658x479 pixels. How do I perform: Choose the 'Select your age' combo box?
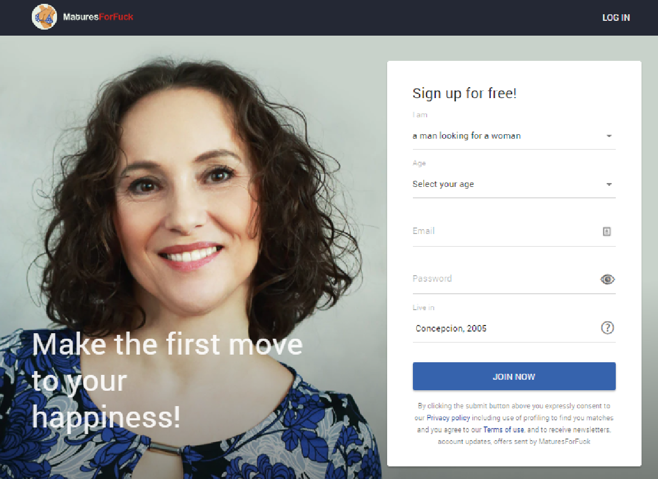pos(514,185)
